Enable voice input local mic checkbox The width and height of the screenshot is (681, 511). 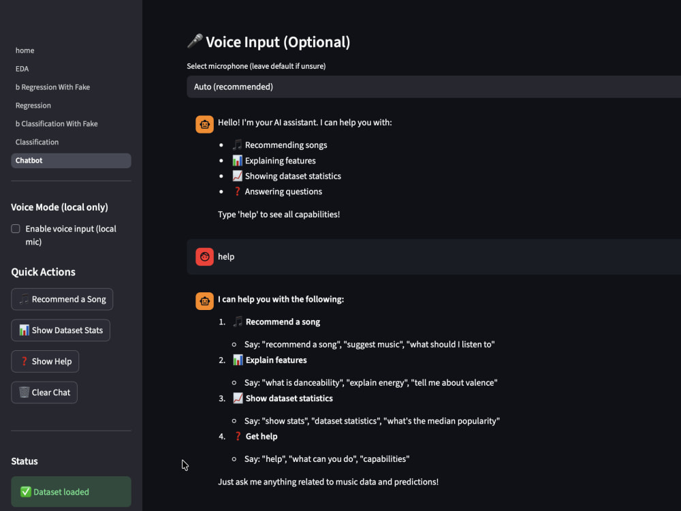tap(16, 228)
